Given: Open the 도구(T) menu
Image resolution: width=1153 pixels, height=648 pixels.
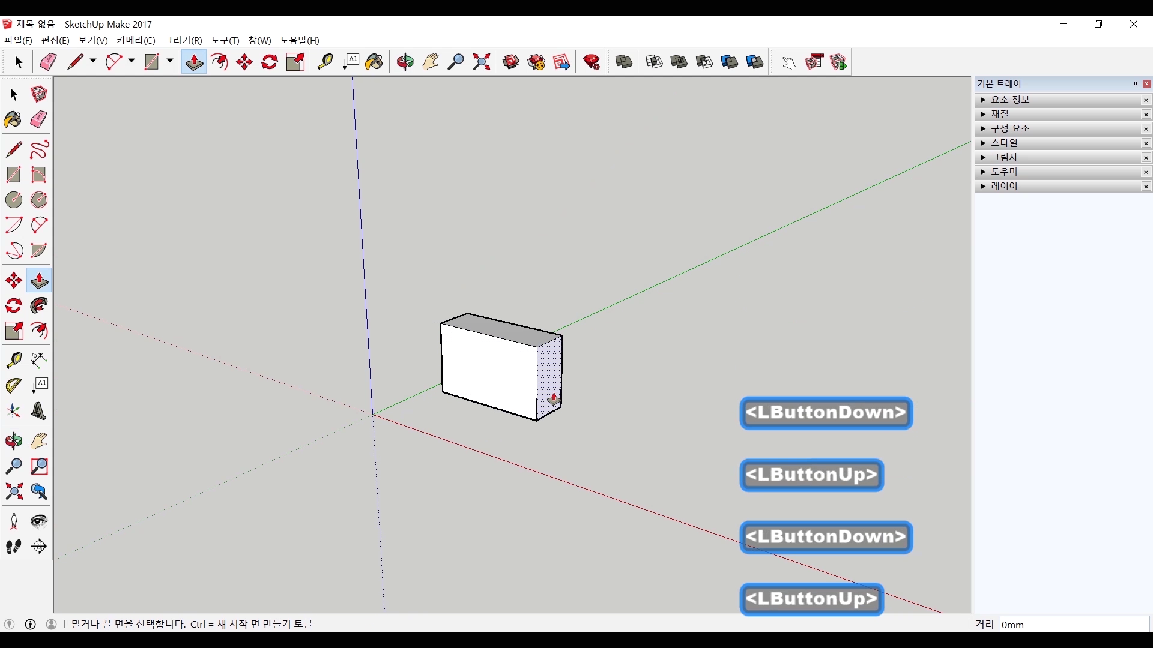Looking at the screenshot, I should (x=225, y=40).
